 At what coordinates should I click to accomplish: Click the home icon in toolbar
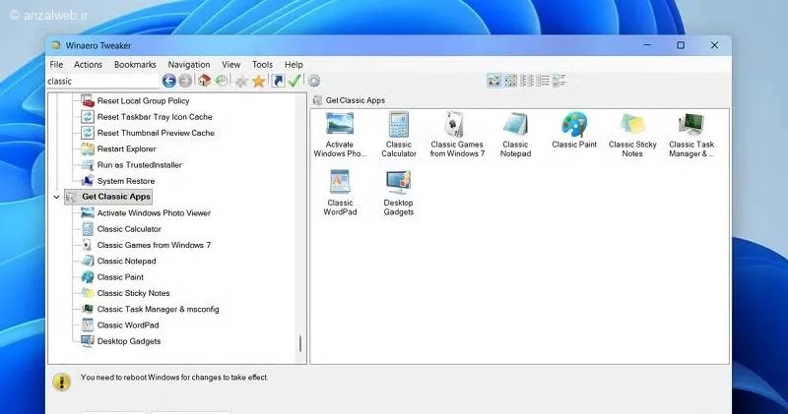(x=204, y=81)
